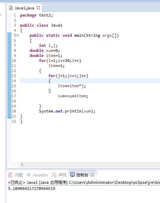Click 'double sum=0;' on line 8

[45, 50]
